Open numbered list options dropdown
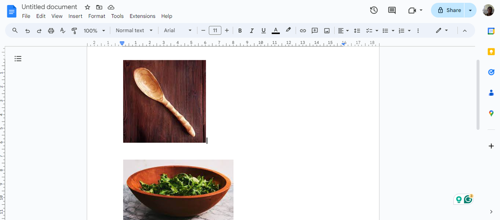500x220 pixels. point(405,31)
